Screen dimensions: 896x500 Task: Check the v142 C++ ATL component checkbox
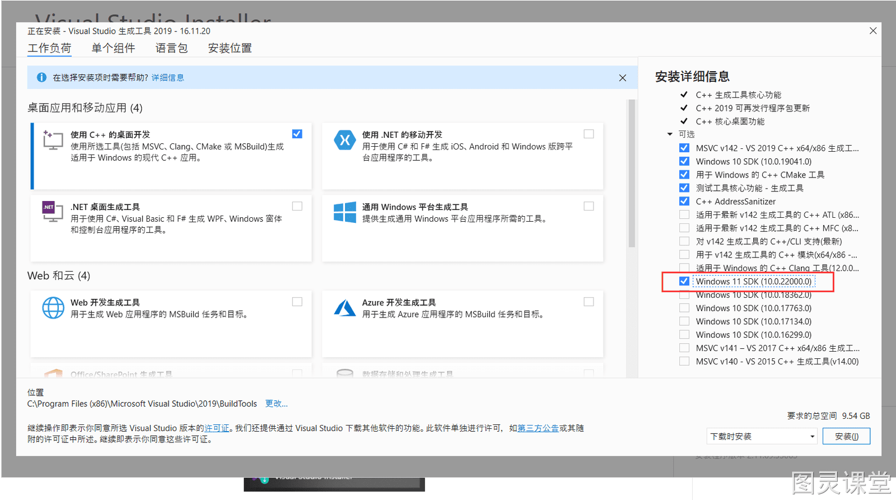(x=684, y=214)
